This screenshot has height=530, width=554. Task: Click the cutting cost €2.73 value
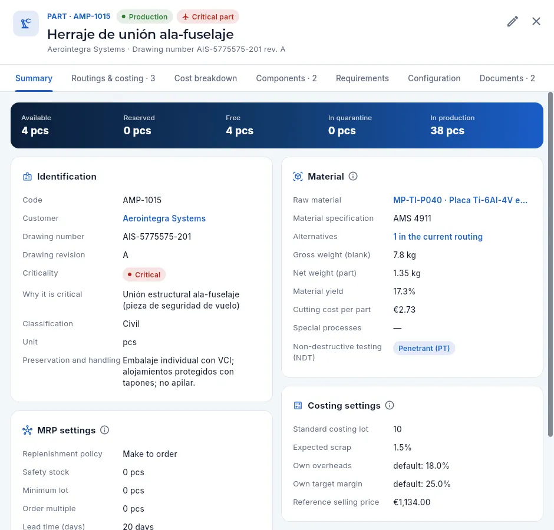point(404,310)
